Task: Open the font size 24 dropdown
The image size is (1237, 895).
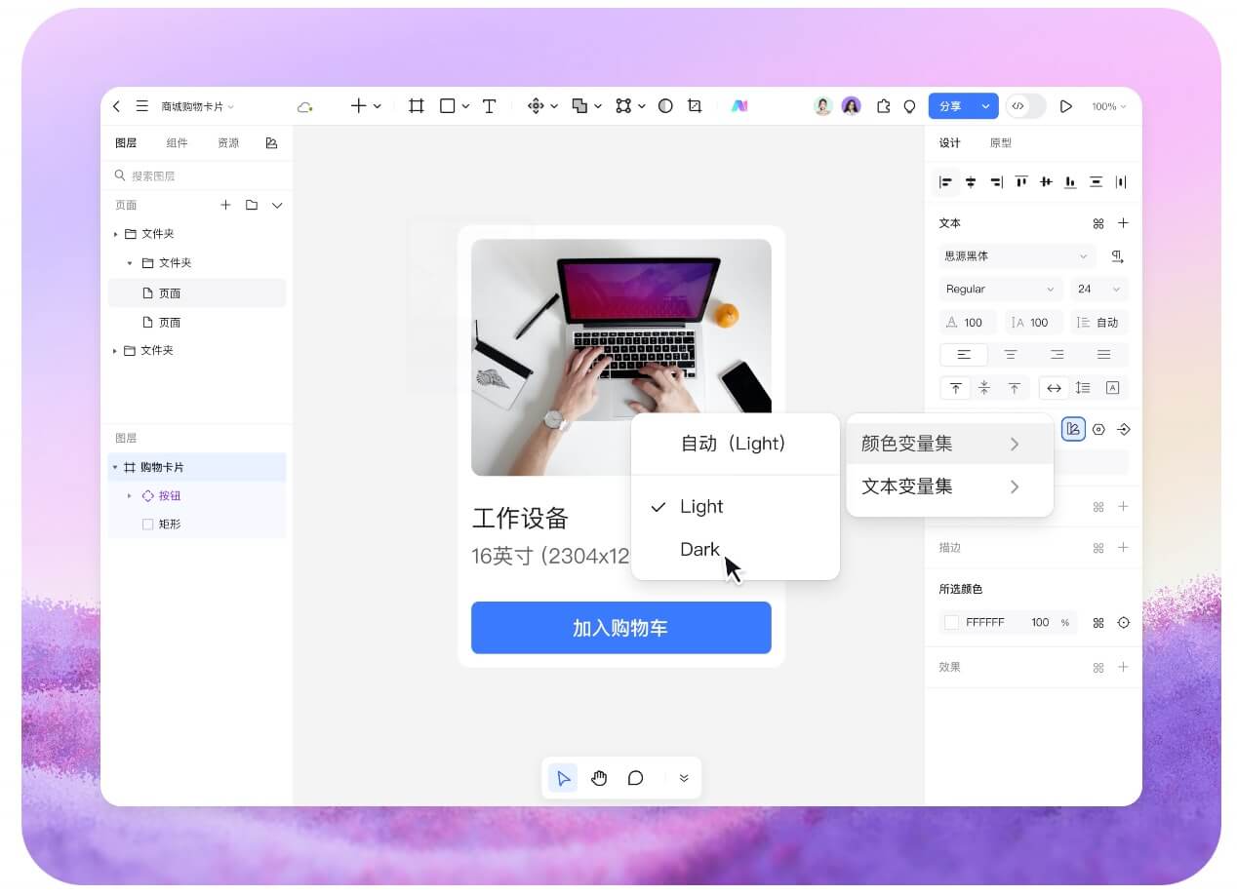Action: click(x=1098, y=289)
